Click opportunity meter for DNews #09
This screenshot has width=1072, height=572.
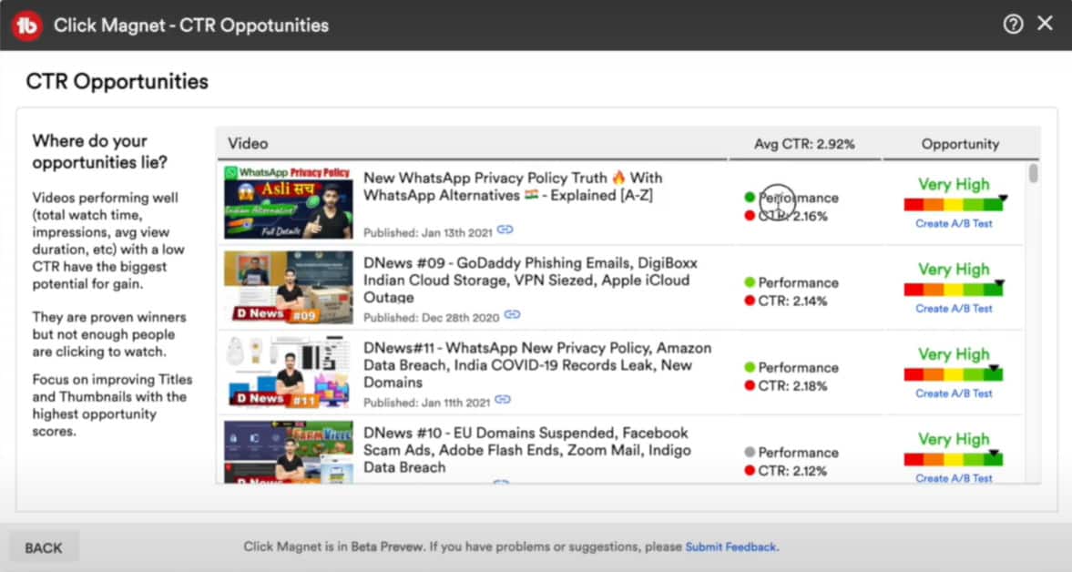click(x=954, y=290)
